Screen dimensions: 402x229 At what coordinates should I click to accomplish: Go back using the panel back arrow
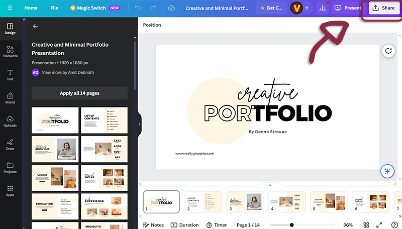click(35, 26)
